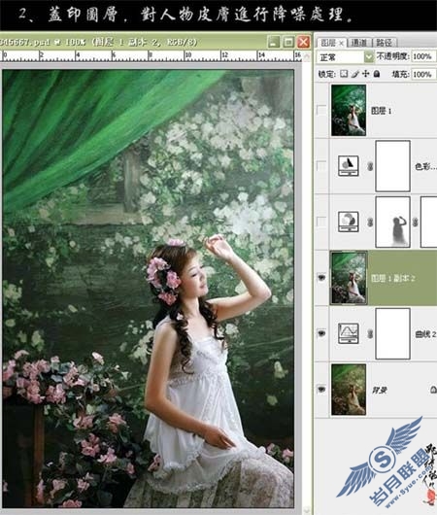The height and width of the screenshot is (515, 437).
Task: Click the 曲线 2 layer name
Action: [425, 334]
